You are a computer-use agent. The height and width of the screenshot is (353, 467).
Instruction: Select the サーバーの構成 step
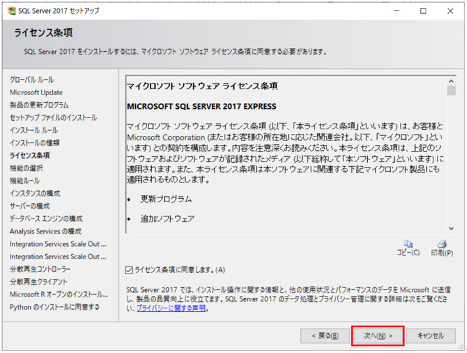click(x=30, y=206)
